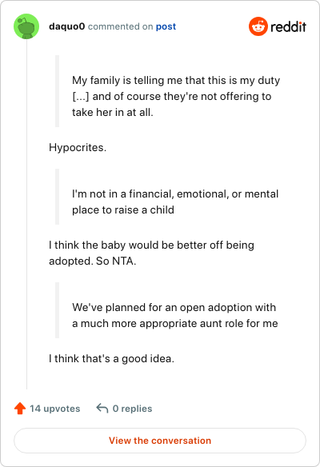Click daquo0's green avatar icon

(x=26, y=26)
